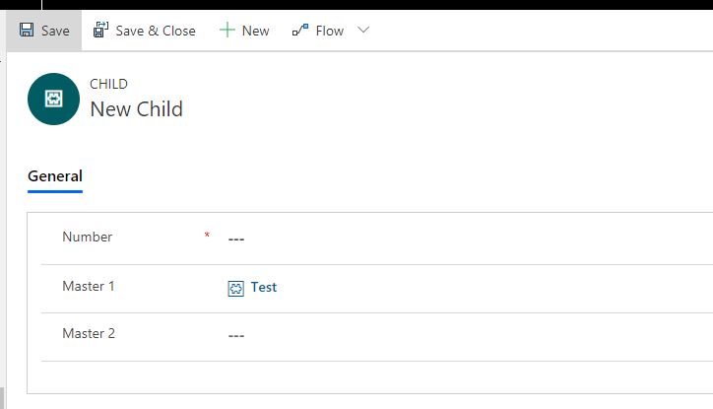713x409 pixels.
Task: Expand the Flow dropdown chevron
Action: [363, 30]
